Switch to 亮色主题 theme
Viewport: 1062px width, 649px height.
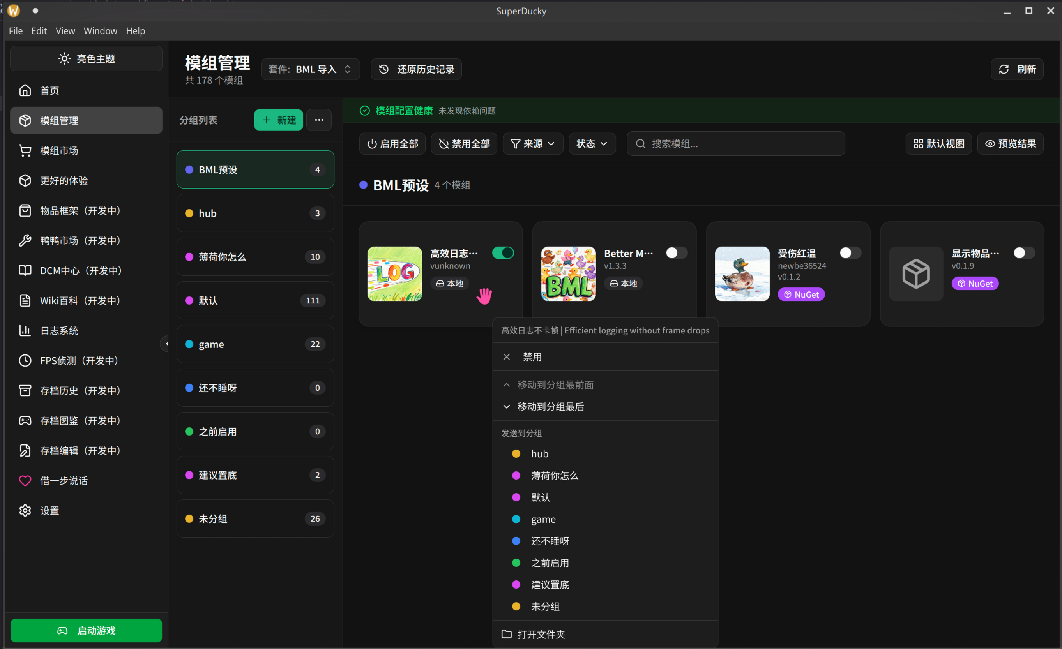click(86, 58)
